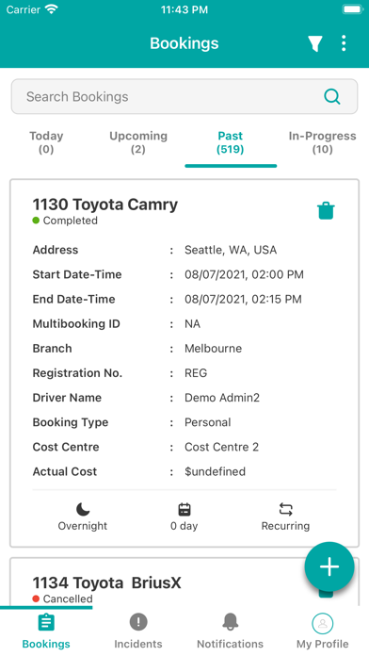
Task: Click the 0 day calendar icon
Action: click(184, 509)
